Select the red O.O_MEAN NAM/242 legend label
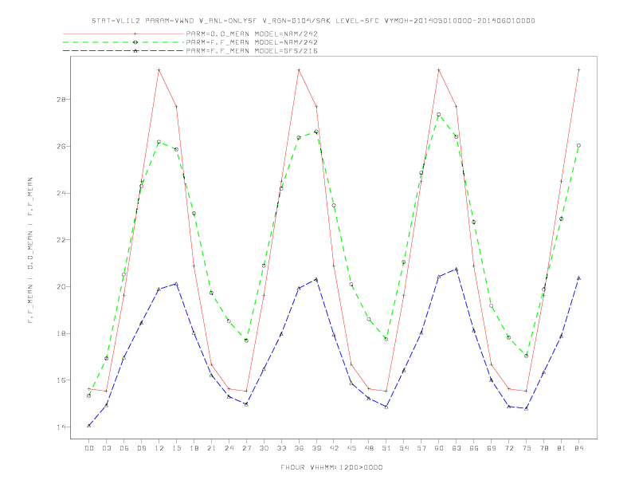The width and height of the screenshot is (631, 488). 252,33
